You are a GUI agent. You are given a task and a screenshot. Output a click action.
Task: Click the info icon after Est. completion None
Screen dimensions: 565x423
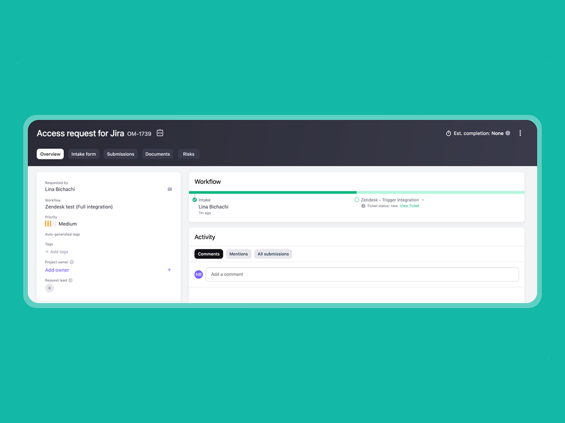point(508,133)
